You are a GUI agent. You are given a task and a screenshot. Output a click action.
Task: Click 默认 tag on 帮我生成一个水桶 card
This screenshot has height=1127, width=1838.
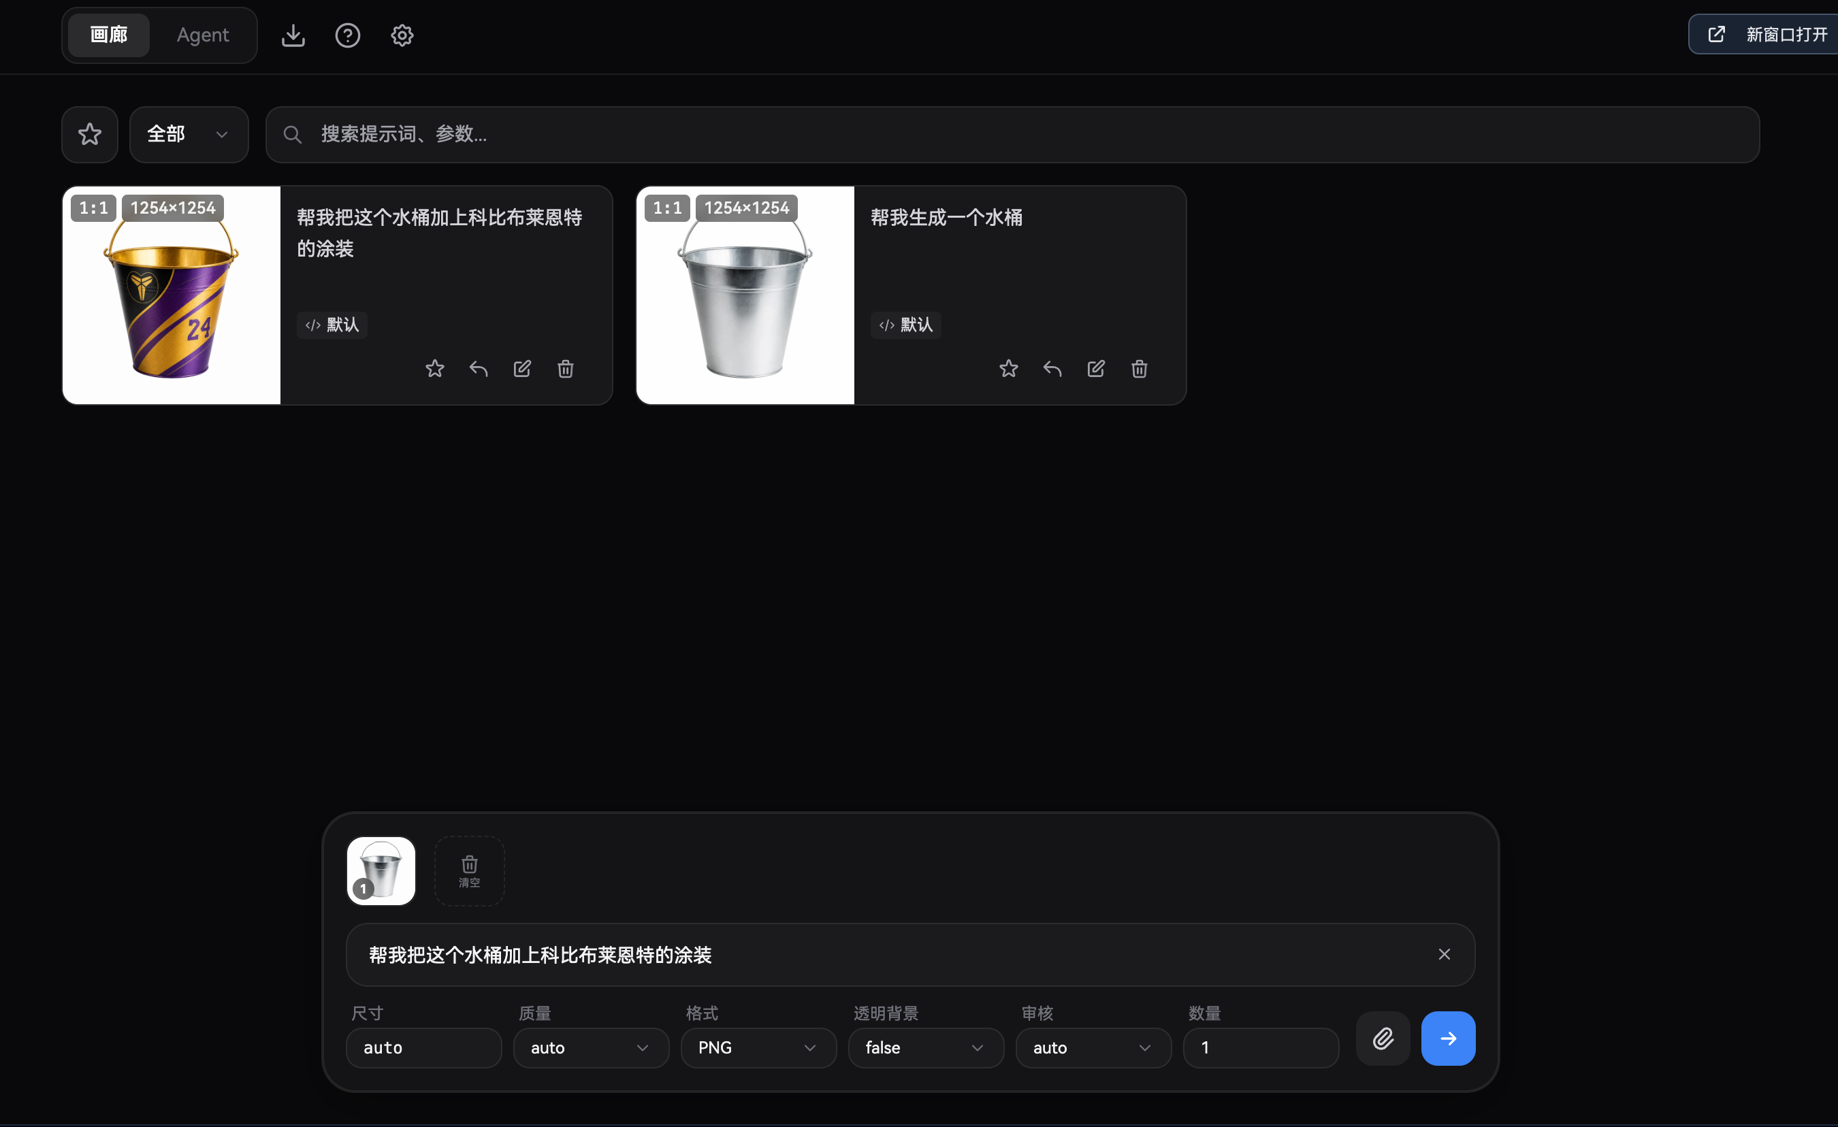click(x=905, y=325)
